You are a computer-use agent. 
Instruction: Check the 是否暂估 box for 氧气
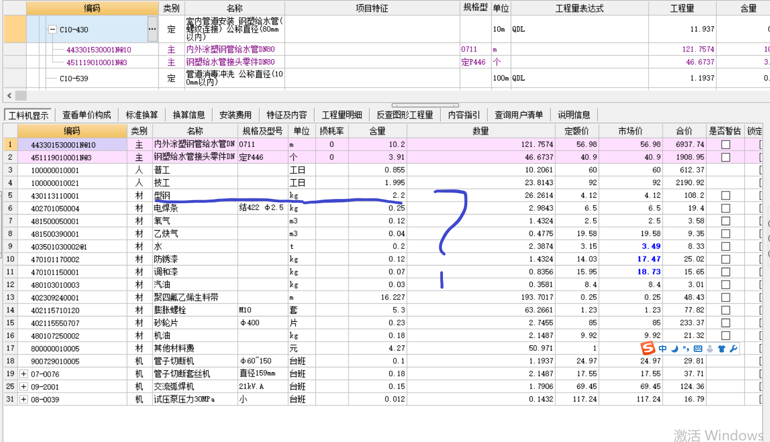click(x=725, y=221)
